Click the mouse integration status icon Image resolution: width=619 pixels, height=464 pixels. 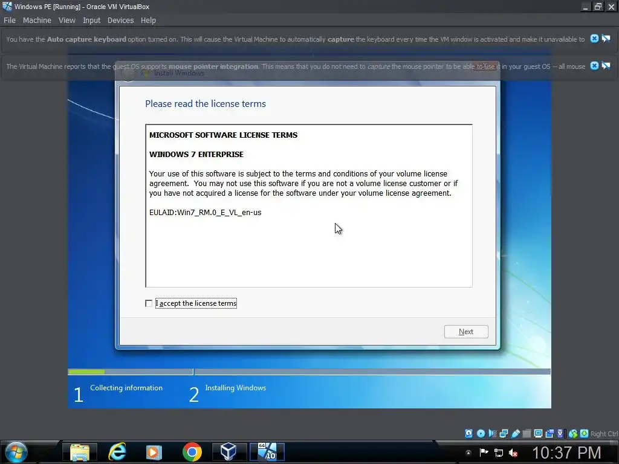(x=573, y=434)
